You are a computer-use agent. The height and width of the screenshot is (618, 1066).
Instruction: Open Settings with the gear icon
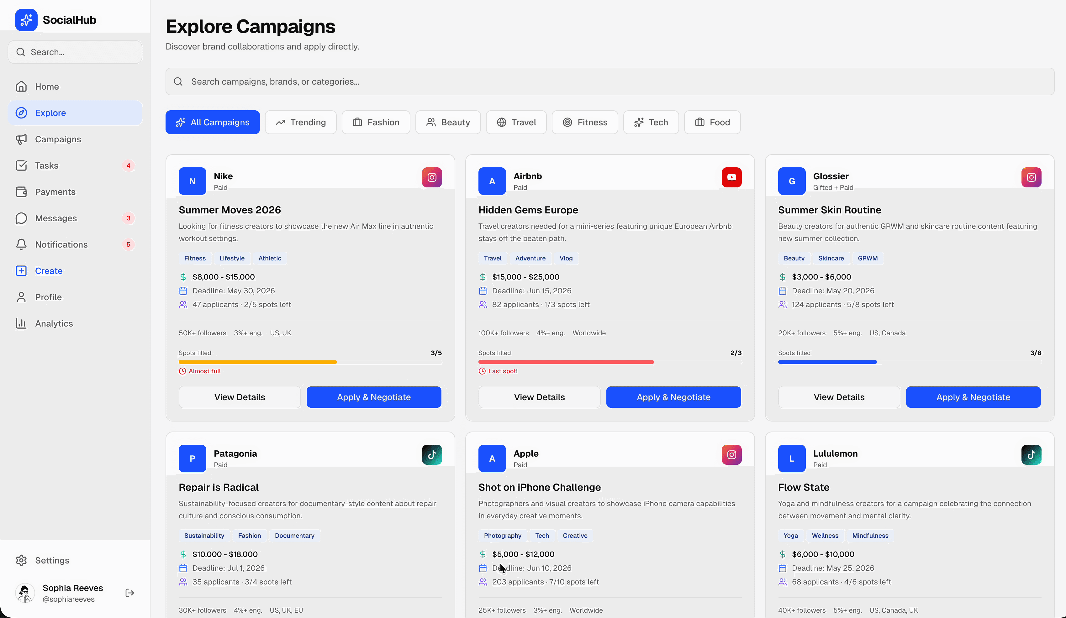[x=22, y=561]
